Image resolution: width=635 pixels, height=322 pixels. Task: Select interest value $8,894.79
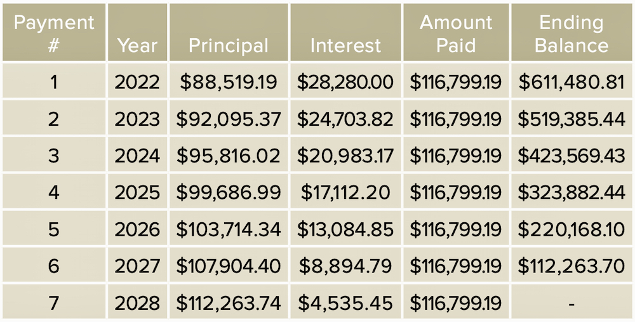coord(345,266)
